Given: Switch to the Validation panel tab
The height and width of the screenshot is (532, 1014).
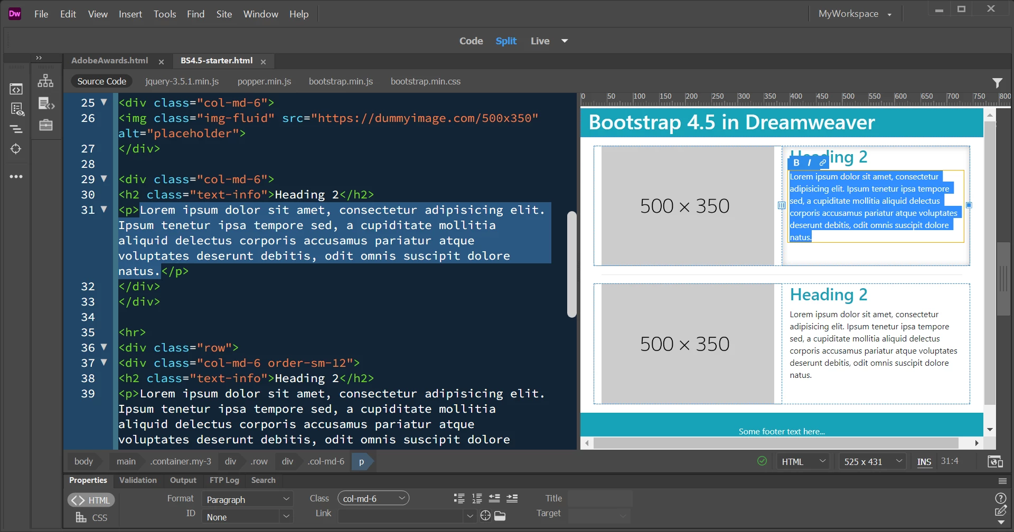Looking at the screenshot, I should click(138, 480).
